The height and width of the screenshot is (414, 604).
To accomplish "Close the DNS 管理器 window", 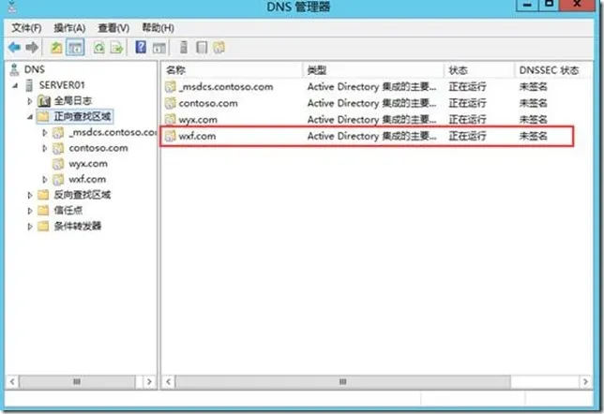I will [x=577, y=5].
